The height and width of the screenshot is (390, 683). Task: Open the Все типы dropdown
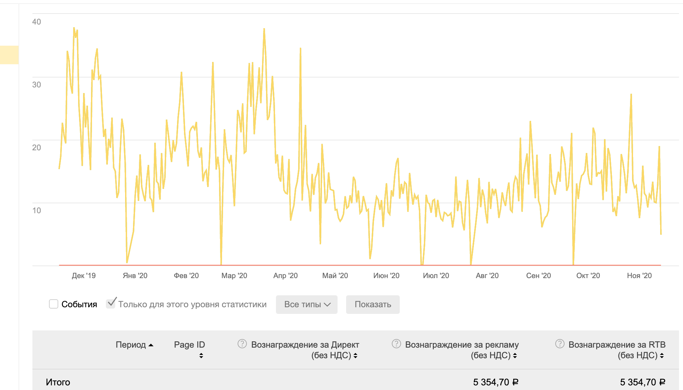pos(307,304)
